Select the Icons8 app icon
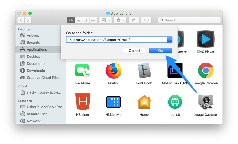The width and height of the screenshot is (238, 144). coord(175,102)
